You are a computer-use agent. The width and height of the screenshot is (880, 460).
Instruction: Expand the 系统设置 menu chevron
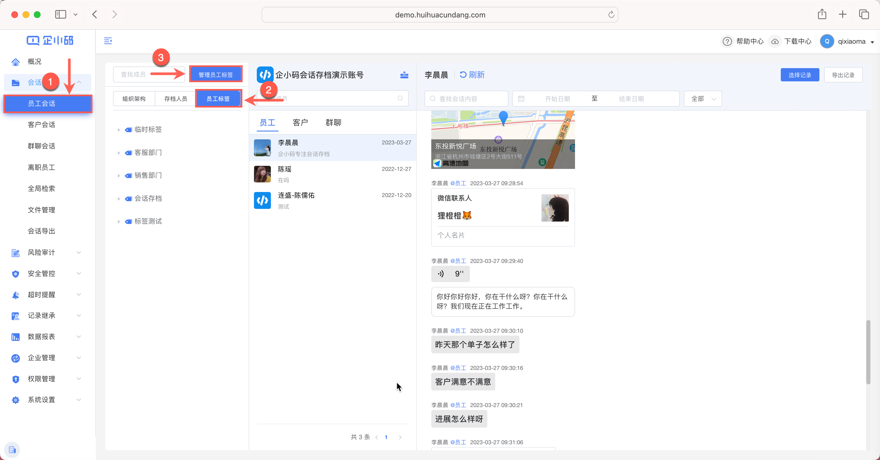pos(79,399)
